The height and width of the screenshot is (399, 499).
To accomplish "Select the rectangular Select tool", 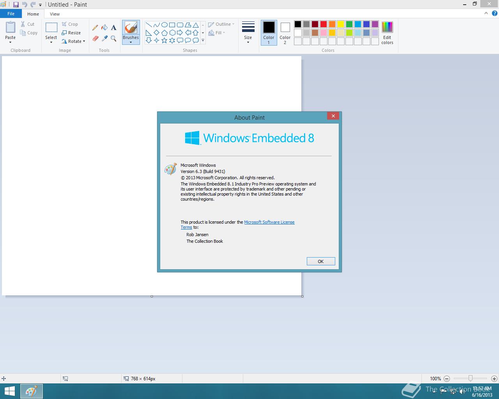I will [x=51, y=27].
